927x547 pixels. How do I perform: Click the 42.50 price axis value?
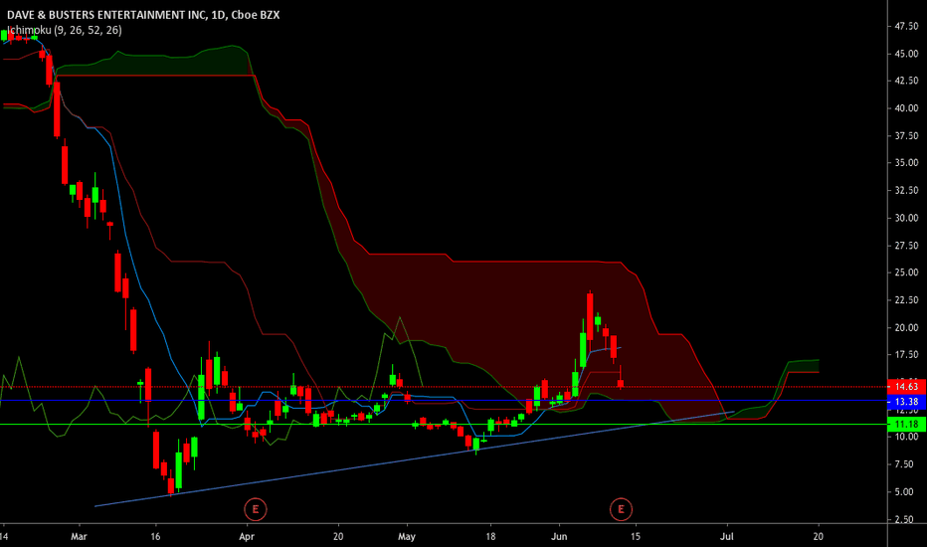pos(906,81)
